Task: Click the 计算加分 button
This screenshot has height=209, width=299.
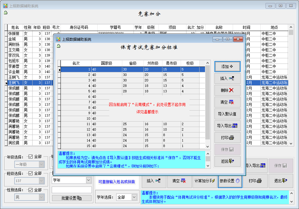Action: pyautogui.click(x=205, y=181)
